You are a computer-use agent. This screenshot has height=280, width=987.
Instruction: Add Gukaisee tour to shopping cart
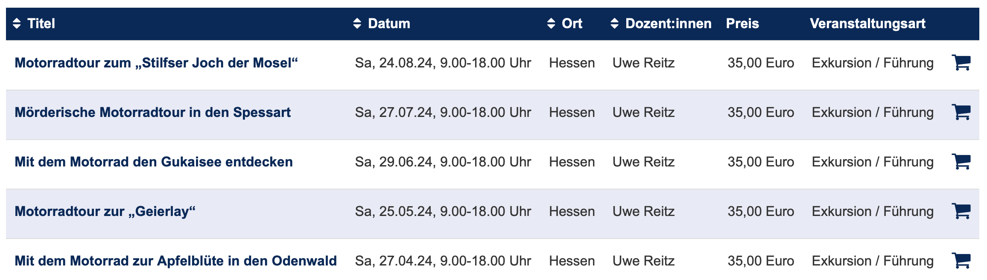tap(961, 162)
